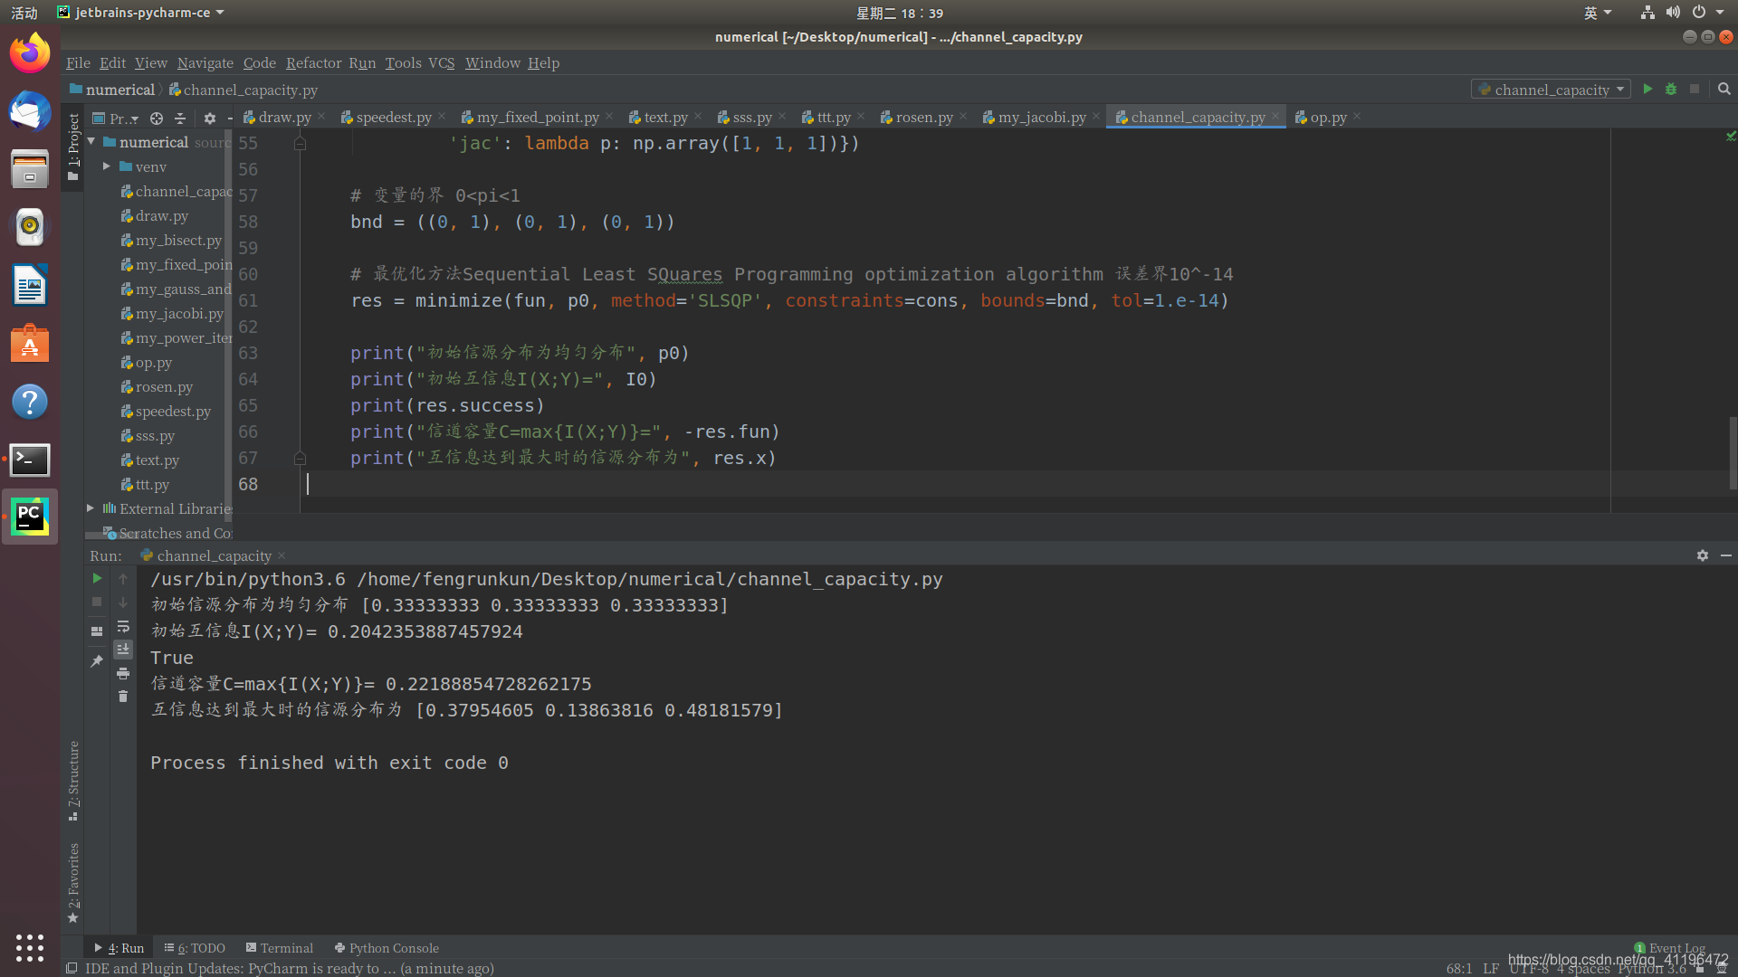
Task: Click the editor vertical scrollbar
Action: [x=1733, y=452]
